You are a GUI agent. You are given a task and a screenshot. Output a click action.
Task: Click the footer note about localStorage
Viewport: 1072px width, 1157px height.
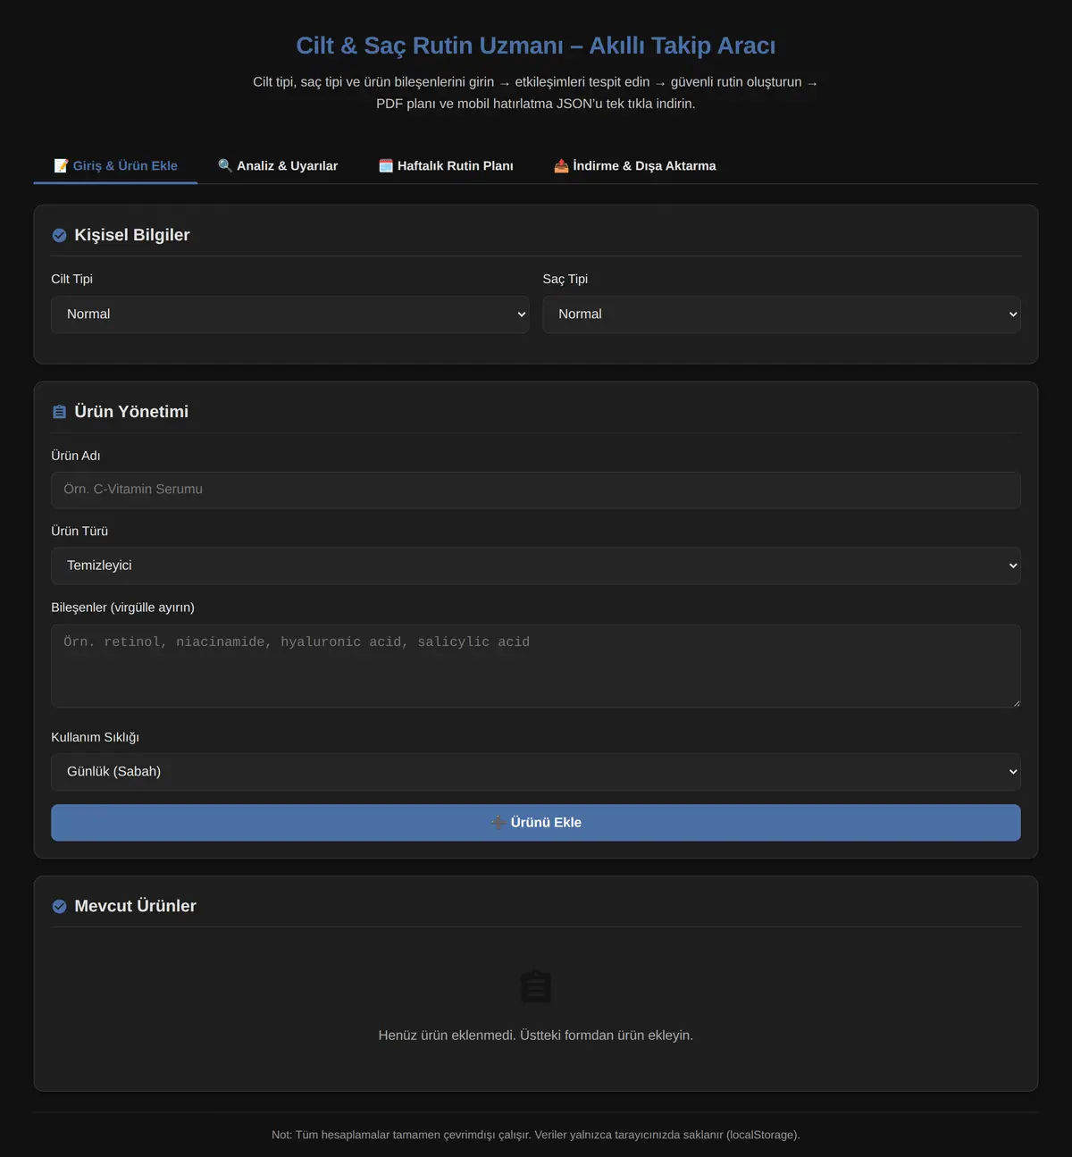[536, 1135]
